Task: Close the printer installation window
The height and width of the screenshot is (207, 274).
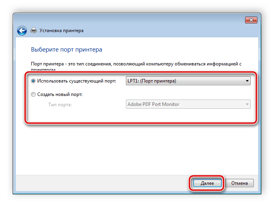Action: 251,20
